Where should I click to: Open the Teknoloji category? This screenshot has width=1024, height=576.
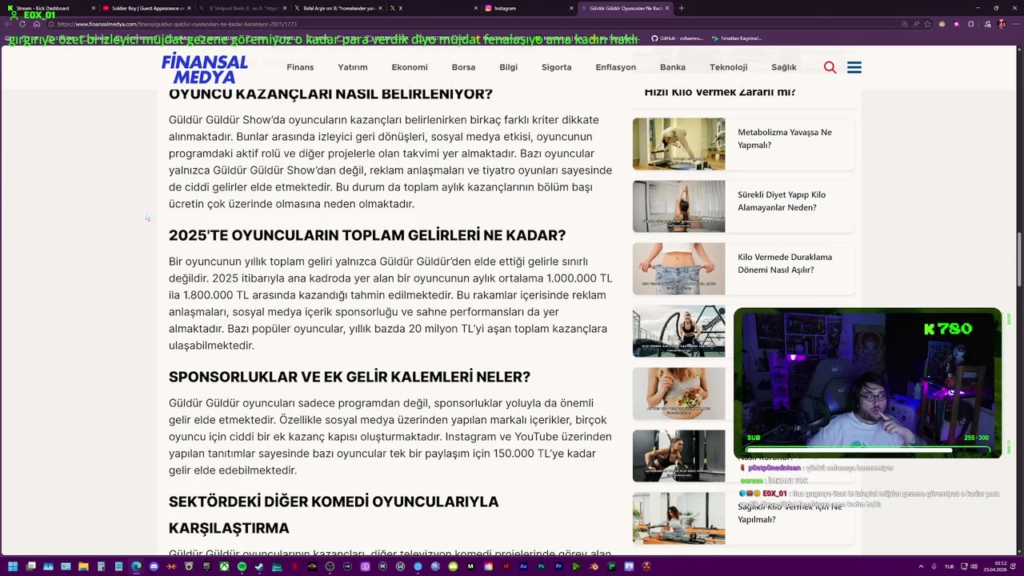click(728, 67)
